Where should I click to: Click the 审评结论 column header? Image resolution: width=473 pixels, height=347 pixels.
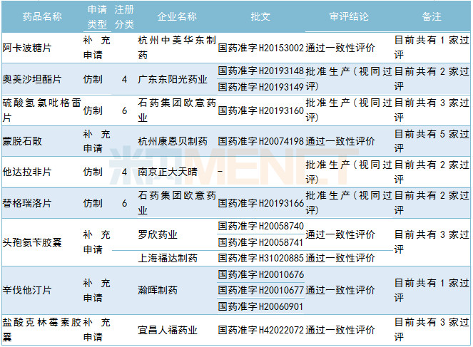pyautogui.click(x=349, y=16)
